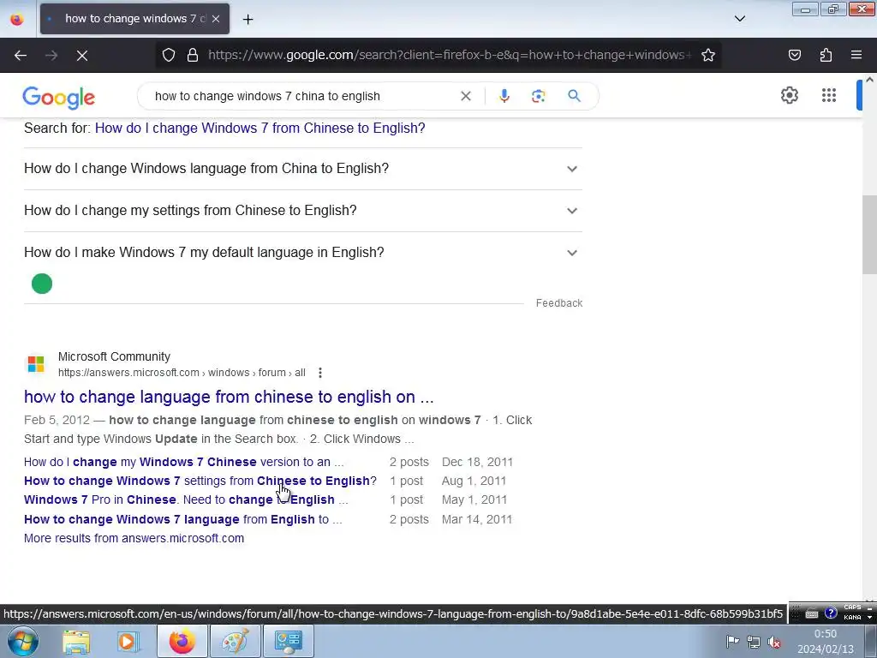Open 'How to change Windows 7 settings from Chinese to English?' sublink
This screenshot has width=877, height=658.
point(200,482)
